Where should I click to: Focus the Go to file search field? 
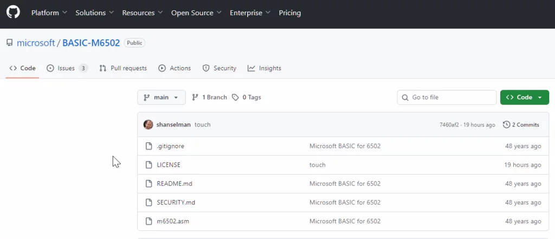click(447, 97)
